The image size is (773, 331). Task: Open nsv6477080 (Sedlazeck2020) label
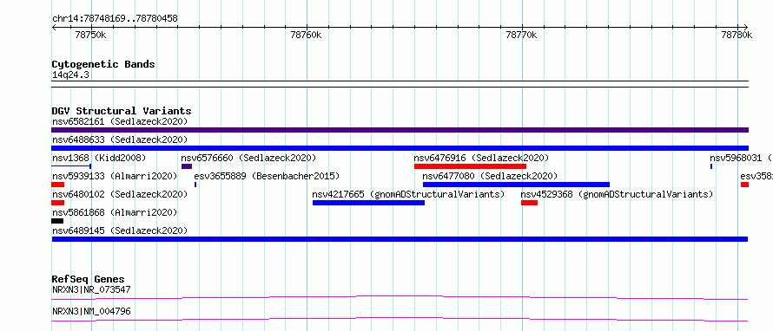pos(490,176)
